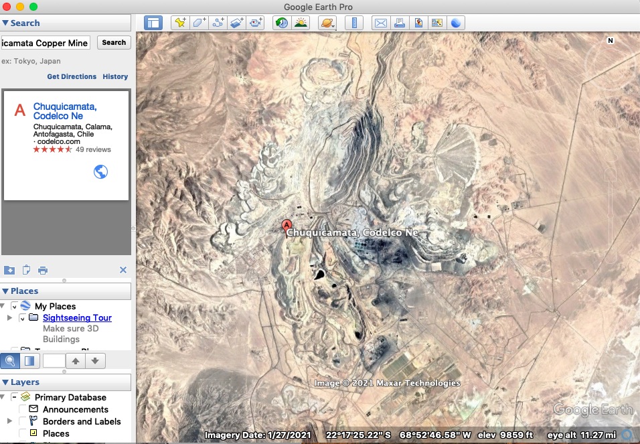Screen dimensions: 640x444
Task: Open the ruler measurement tool
Action: click(x=353, y=23)
